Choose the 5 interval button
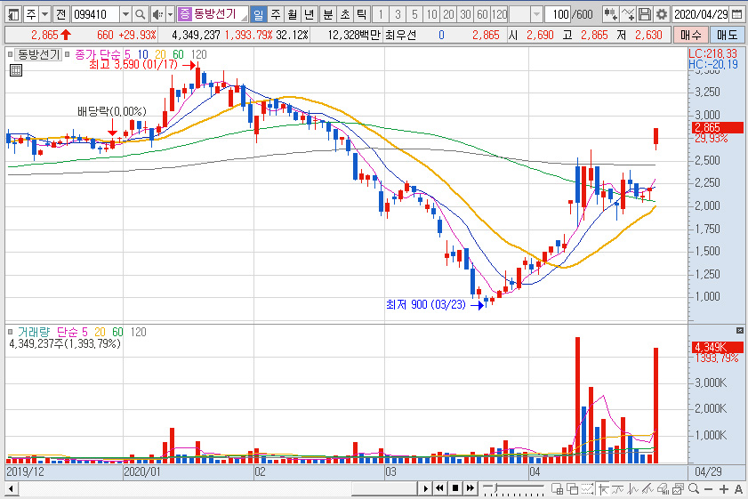The width and height of the screenshot is (748, 499). (414, 14)
